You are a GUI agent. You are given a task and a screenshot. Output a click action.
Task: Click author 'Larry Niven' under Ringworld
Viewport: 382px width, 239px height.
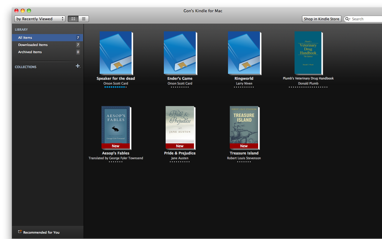244,84
